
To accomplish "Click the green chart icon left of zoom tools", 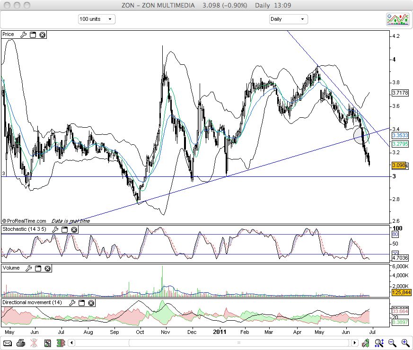I will tap(366, 343).
